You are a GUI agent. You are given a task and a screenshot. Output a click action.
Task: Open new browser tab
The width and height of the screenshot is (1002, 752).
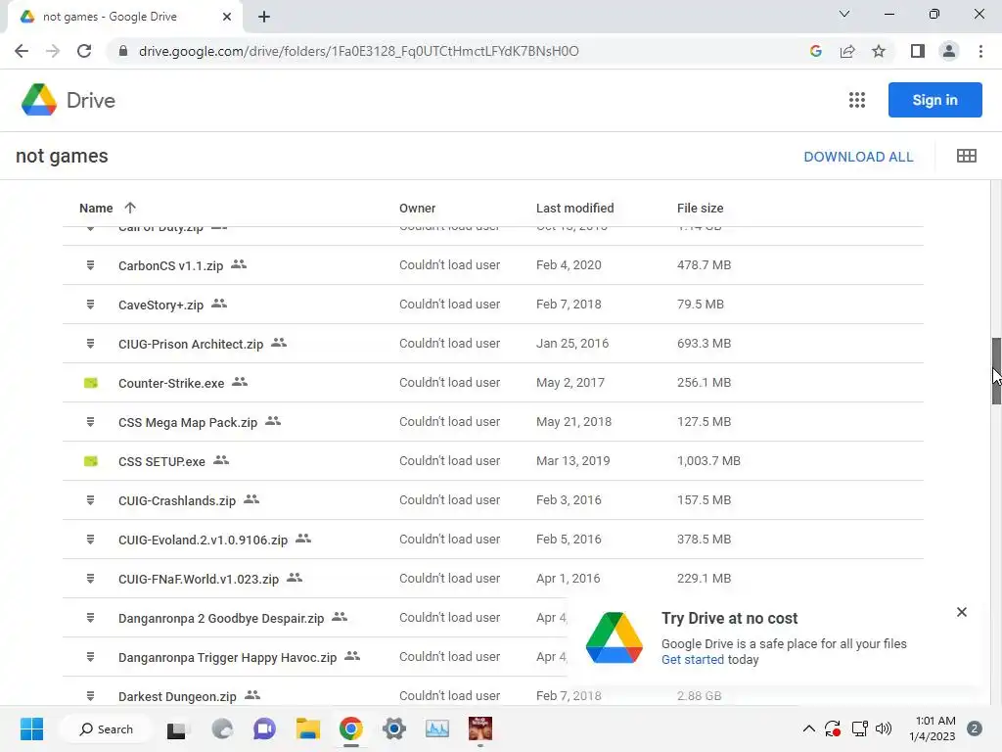(264, 17)
